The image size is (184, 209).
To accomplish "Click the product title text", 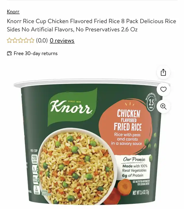I will tap(91, 25).
